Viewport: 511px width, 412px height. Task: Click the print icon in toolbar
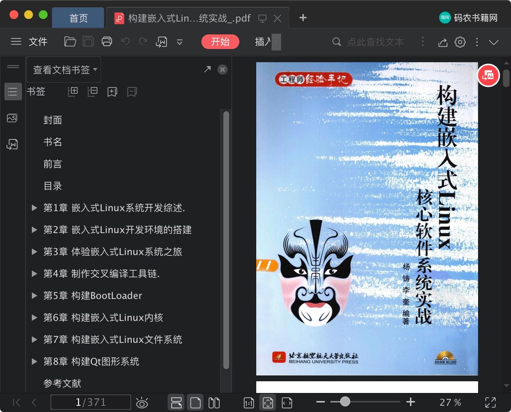pos(107,42)
